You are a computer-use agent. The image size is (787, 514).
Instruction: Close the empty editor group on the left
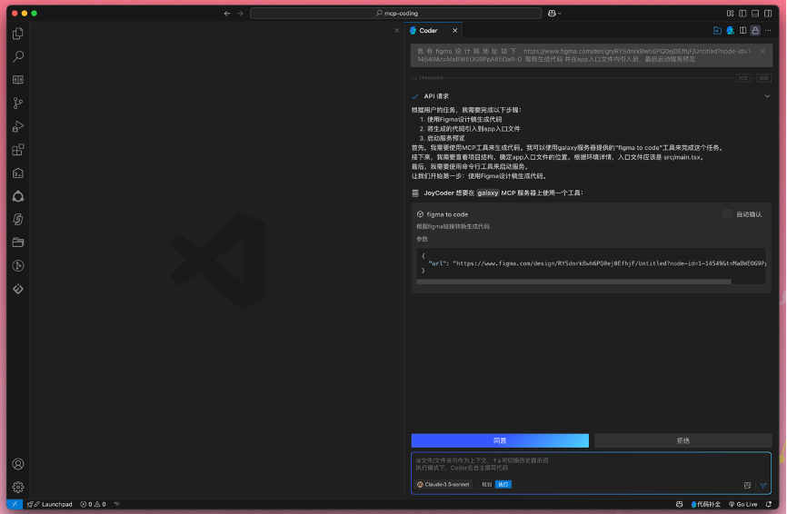pos(397,31)
